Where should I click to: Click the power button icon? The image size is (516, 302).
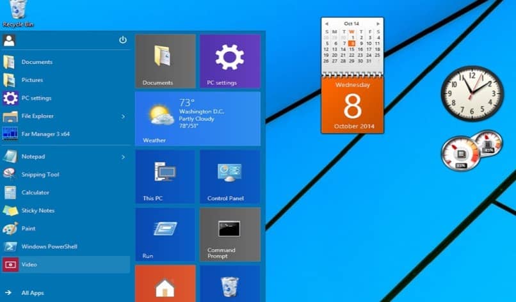tap(123, 40)
